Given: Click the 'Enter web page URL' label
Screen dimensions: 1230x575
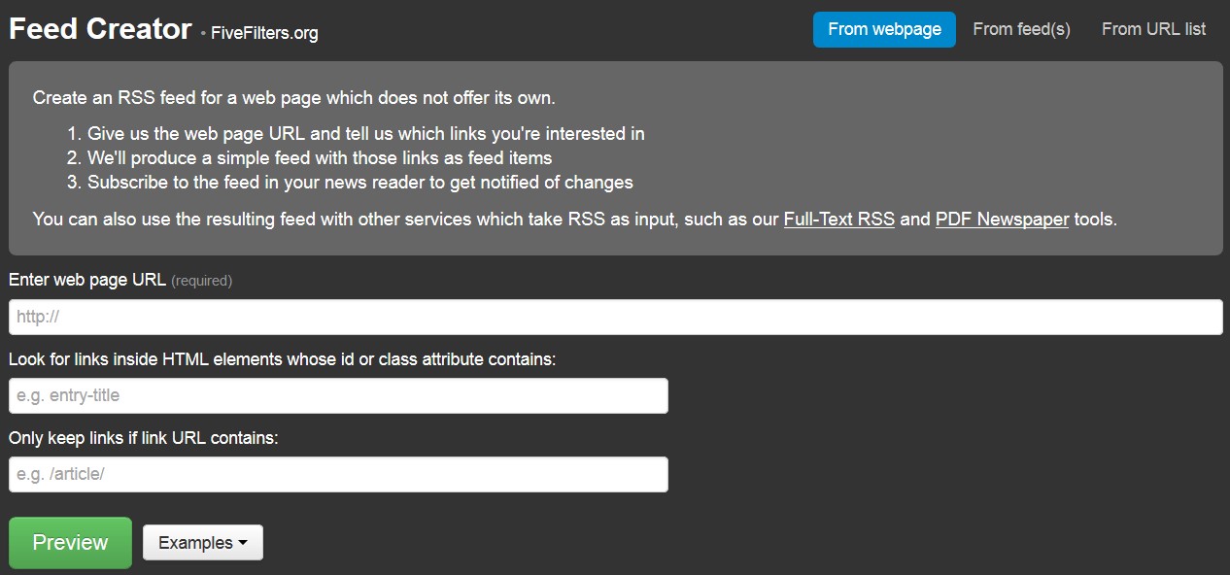Looking at the screenshot, I should (x=87, y=280).
